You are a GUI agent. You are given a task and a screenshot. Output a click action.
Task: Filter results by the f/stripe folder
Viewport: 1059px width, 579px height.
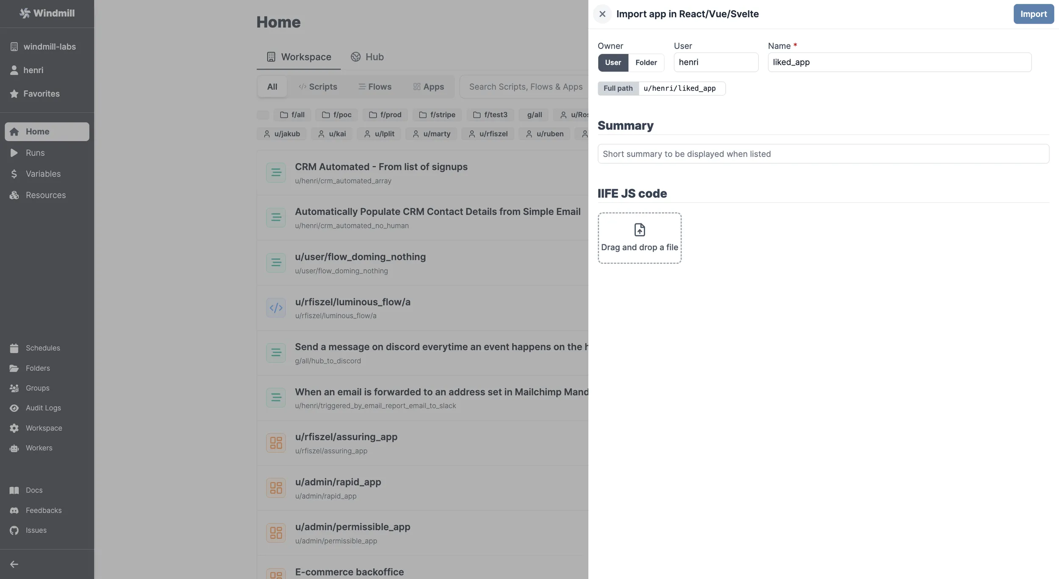437,115
